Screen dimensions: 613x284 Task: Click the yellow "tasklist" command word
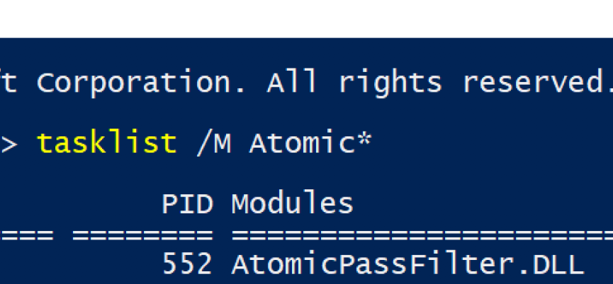(106, 143)
